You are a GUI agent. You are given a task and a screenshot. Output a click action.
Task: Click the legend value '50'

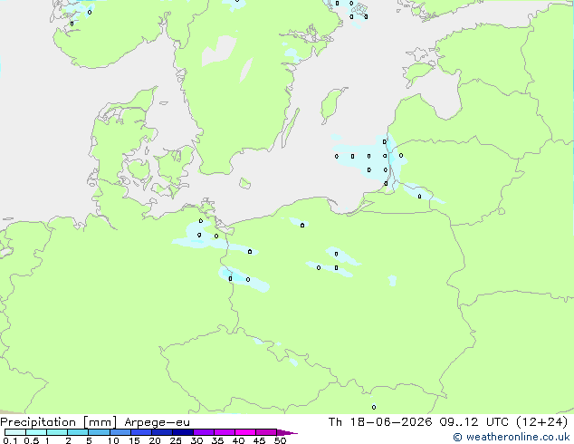pyautogui.click(x=280, y=440)
